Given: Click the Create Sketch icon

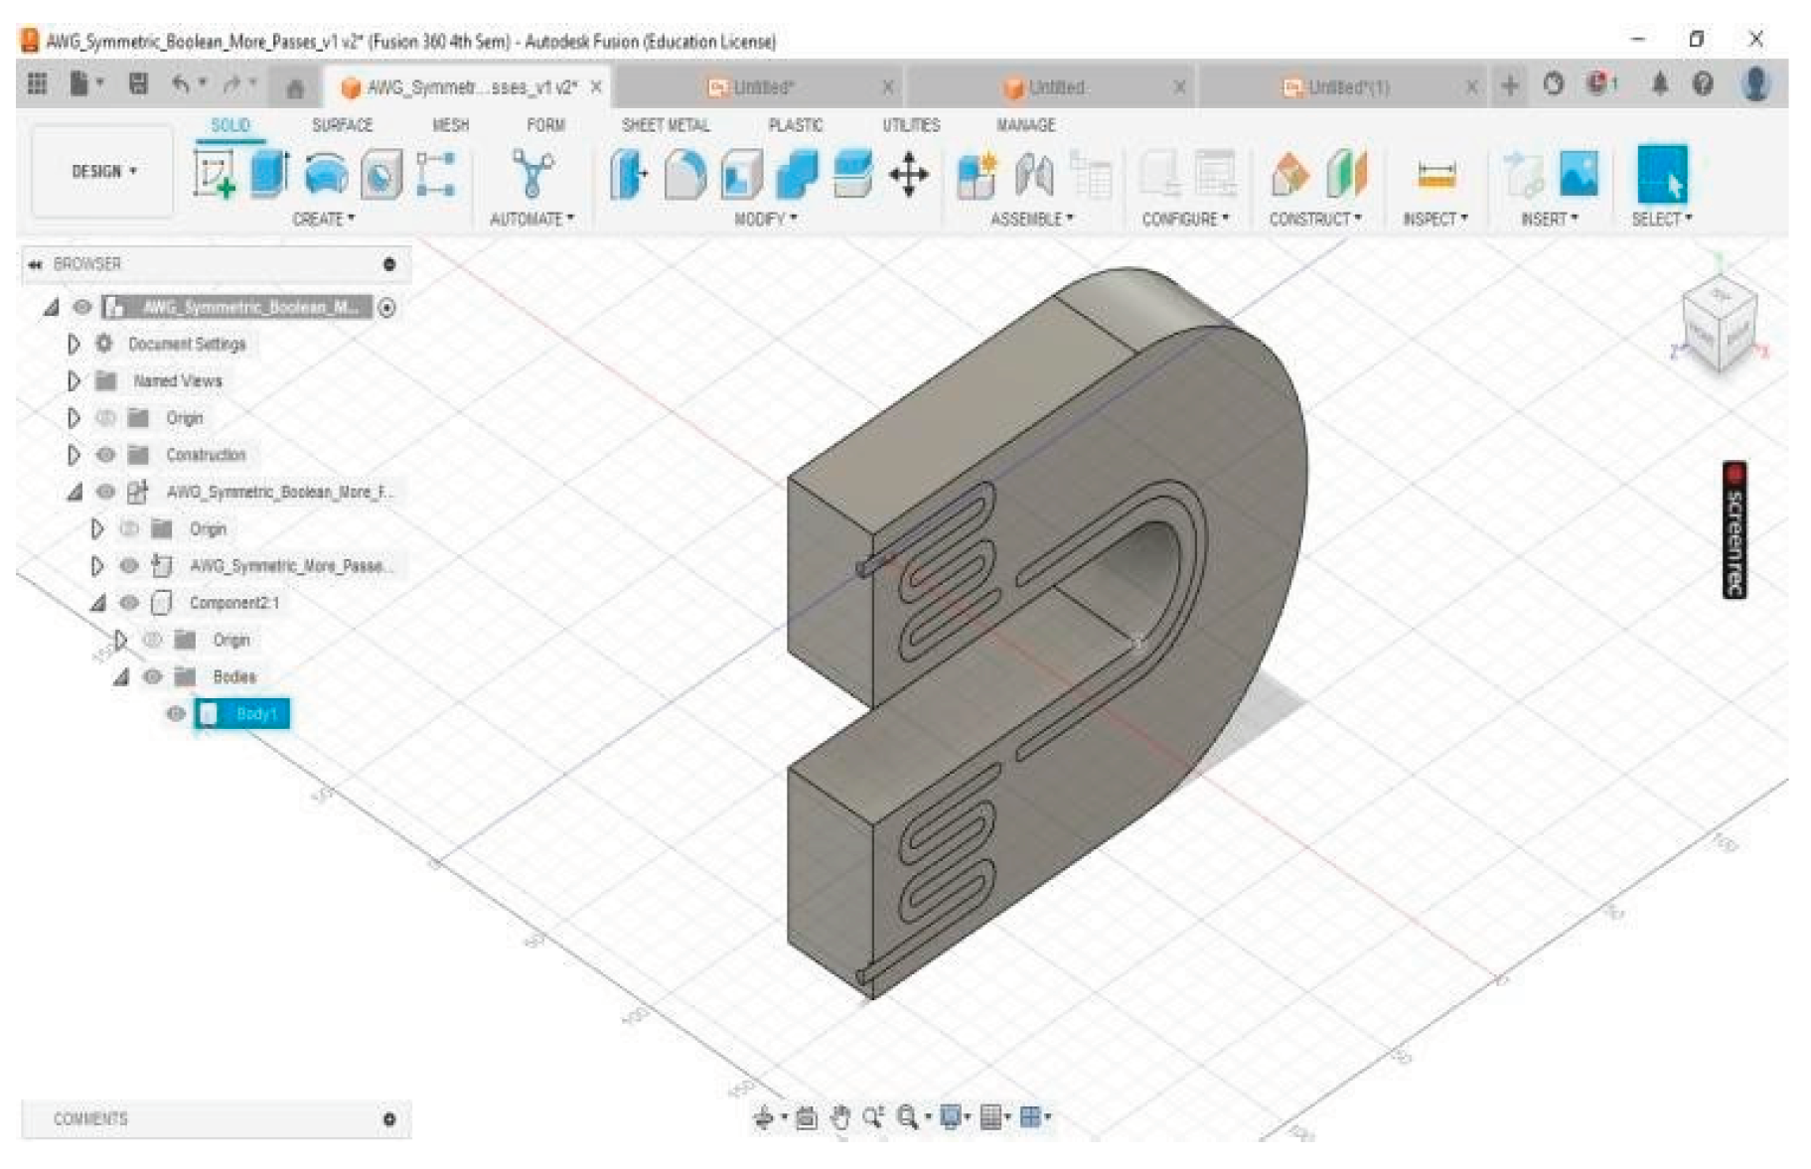Looking at the screenshot, I should tap(214, 175).
